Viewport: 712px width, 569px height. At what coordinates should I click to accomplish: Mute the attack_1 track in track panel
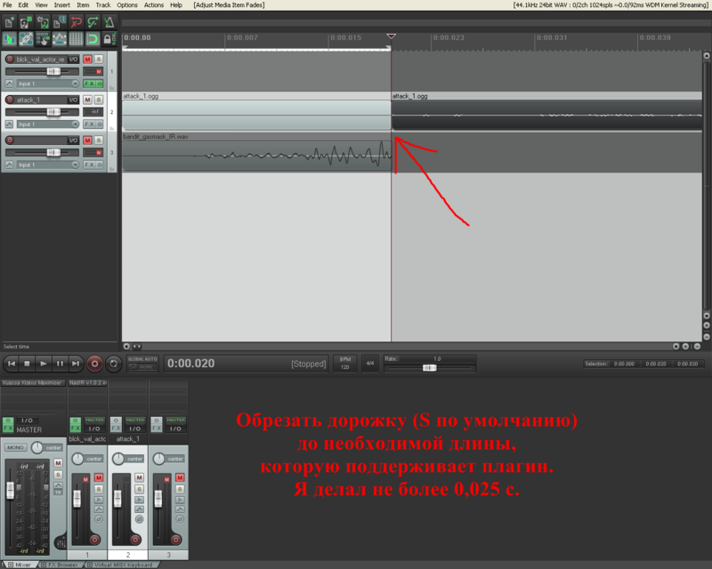pos(88,100)
